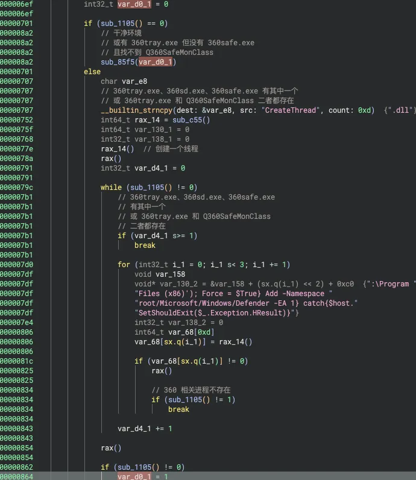
Task: Click address 0000078a
Action: pyautogui.click(x=16, y=158)
